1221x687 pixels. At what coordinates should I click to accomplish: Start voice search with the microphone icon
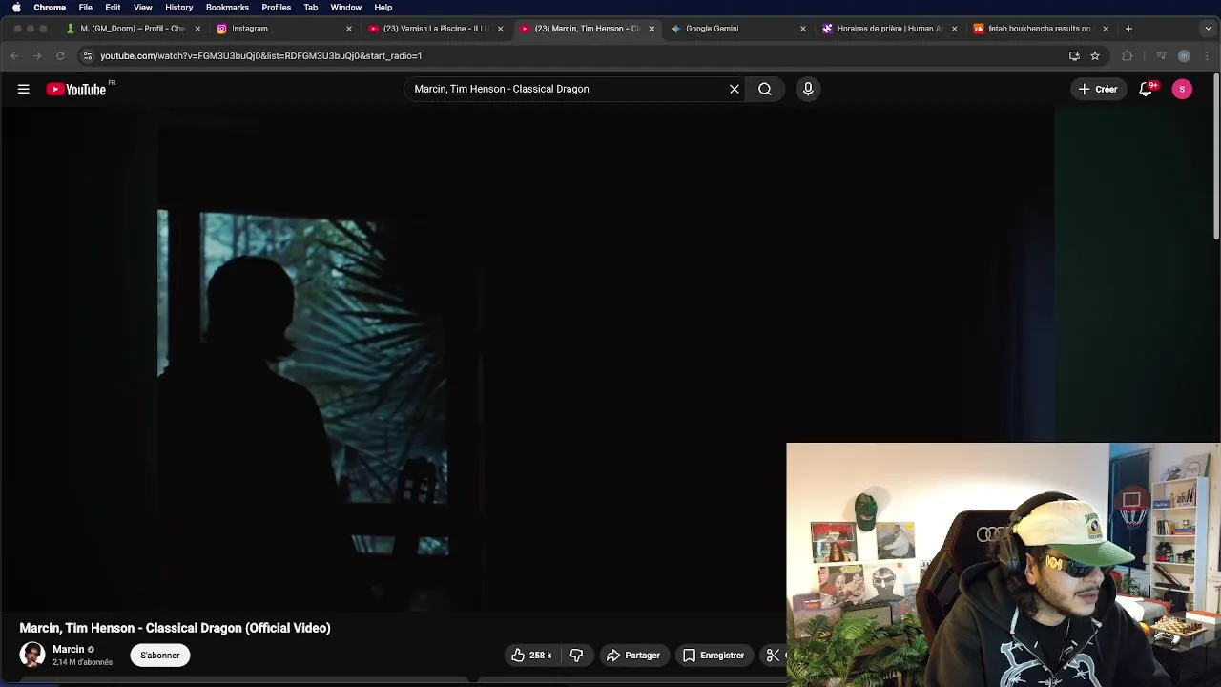(x=808, y=89)
